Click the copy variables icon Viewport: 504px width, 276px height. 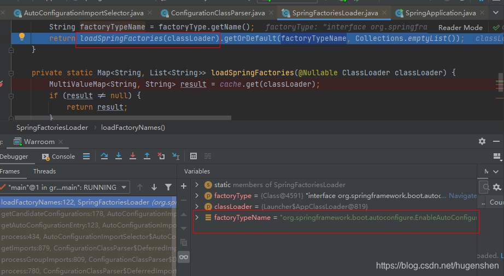coord(184,243)
